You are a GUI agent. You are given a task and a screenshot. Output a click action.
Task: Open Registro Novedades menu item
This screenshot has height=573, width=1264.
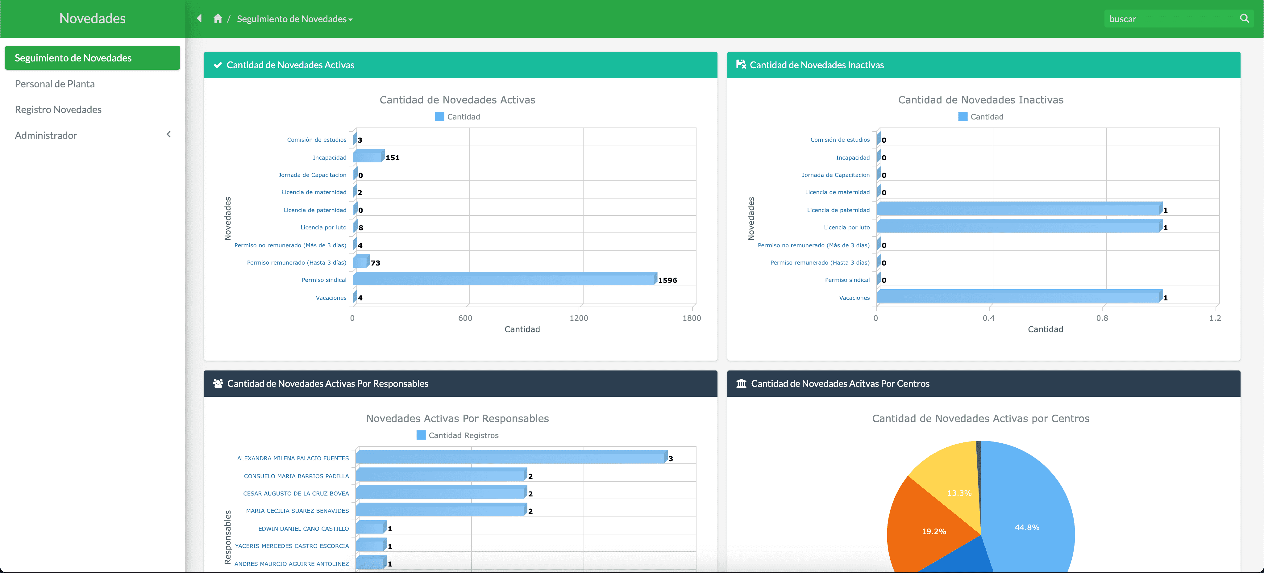[x=58, y=110]
